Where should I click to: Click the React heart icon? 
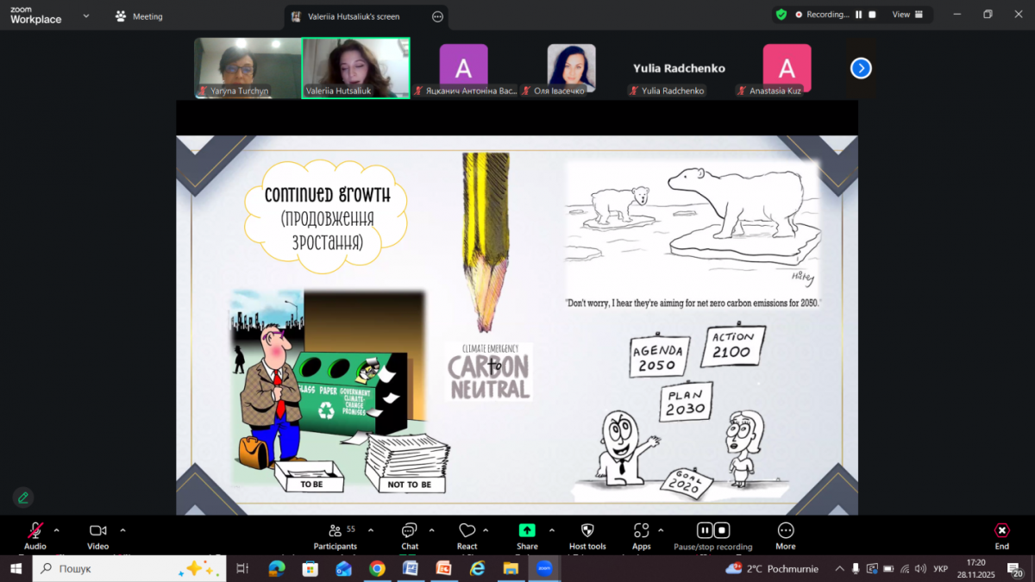[467, 531]
